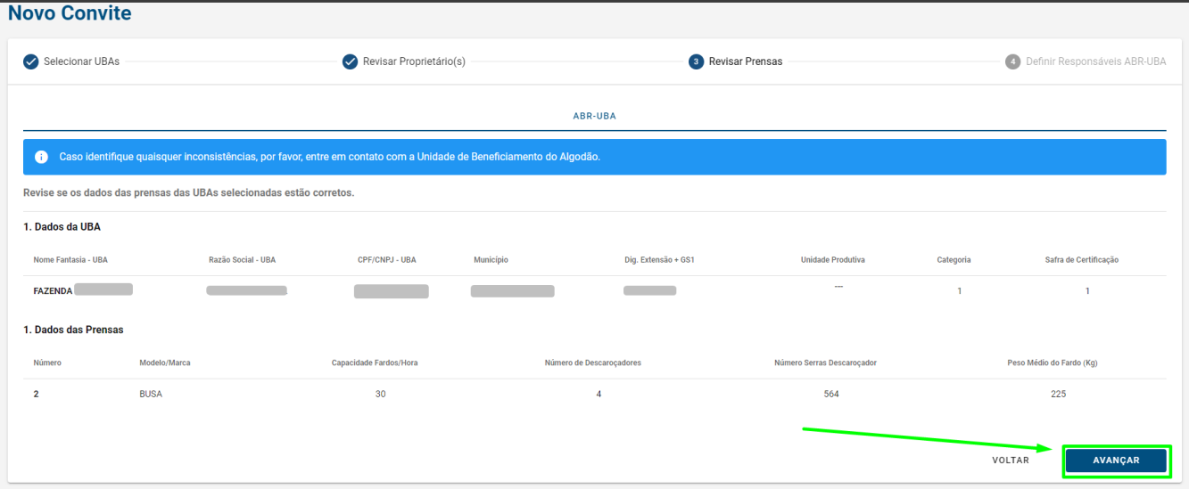
Task: Click the FAZENDA name cell
Action: [54, 291]
